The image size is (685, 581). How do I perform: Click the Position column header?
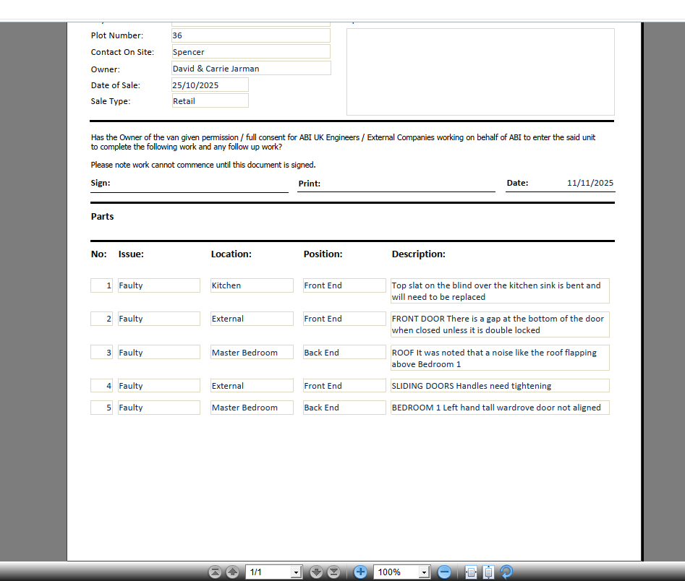tap(323, 254)
